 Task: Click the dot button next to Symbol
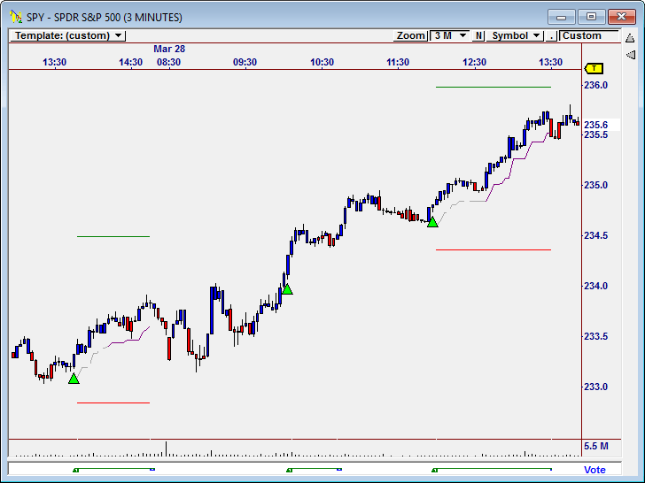click(x=551, y=35)
